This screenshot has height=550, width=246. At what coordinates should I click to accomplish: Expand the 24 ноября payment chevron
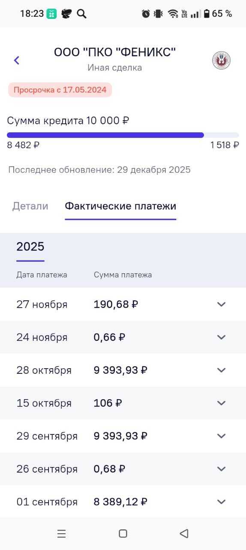pyautogui.click(x=221, y=337)
